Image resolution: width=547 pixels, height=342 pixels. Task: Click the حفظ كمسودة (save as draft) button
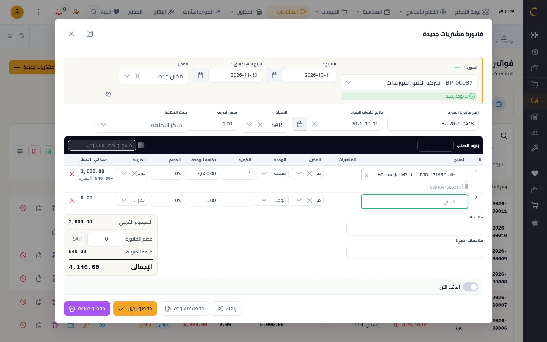pos(185,309)
